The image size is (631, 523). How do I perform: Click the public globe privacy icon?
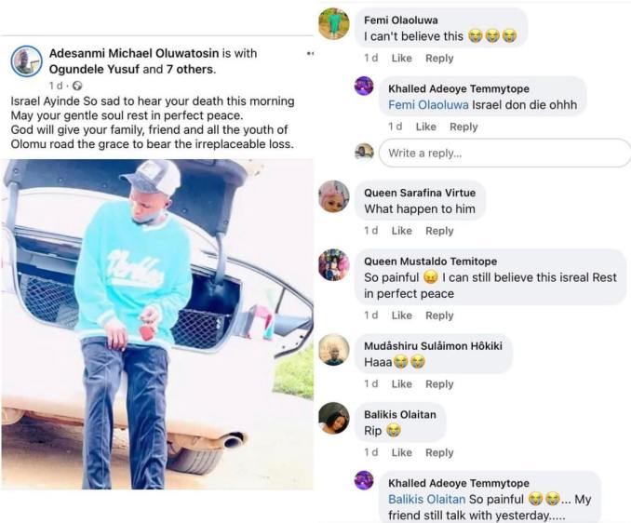(77, 86)
